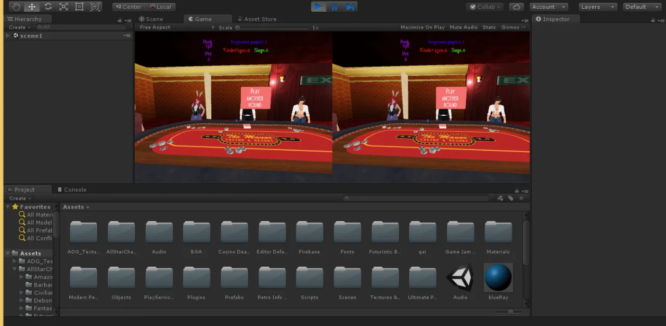Open Project Create dropdown

pos(20,198)
